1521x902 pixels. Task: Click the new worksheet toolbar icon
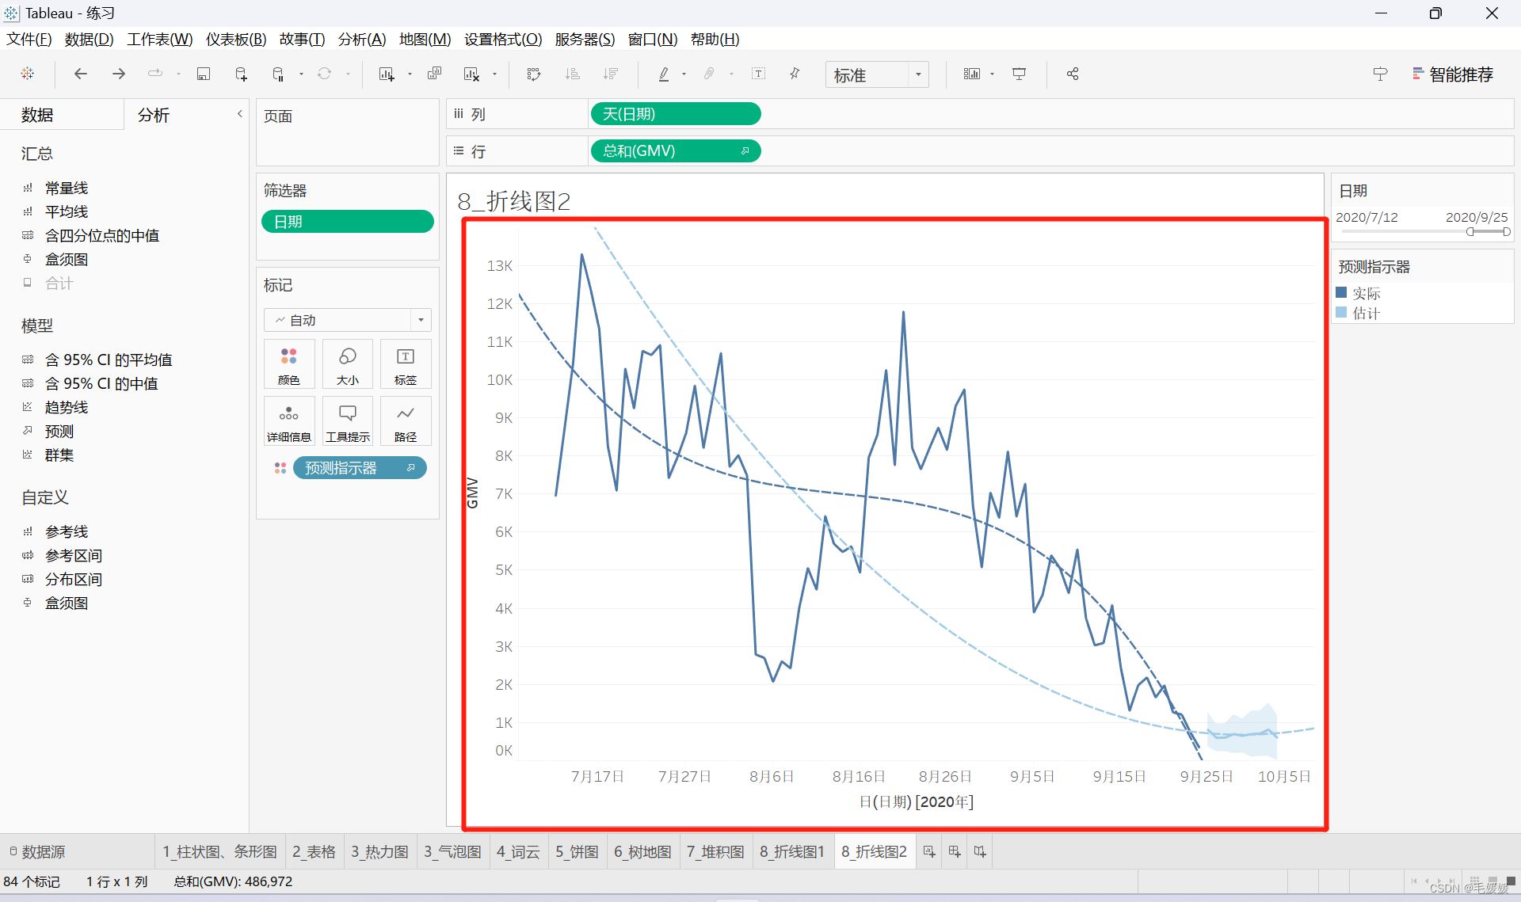[x=387, y=74]
